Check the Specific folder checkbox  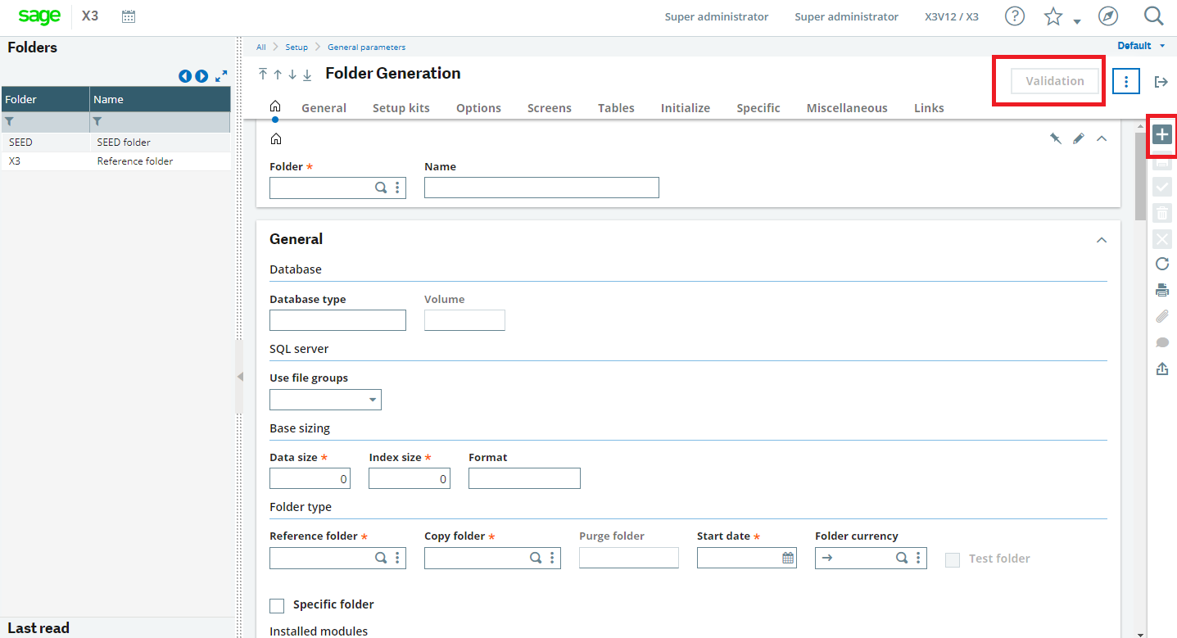click(276, 604)
